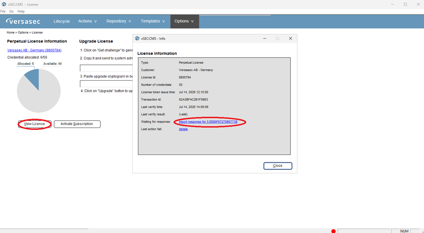Minimize the Info dialog window
The height and width of the screenshot is (233, 424).
tap(265, 38)
